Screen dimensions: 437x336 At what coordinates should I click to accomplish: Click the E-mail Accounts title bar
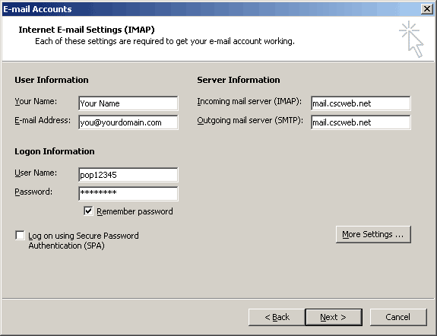point(212,9)
